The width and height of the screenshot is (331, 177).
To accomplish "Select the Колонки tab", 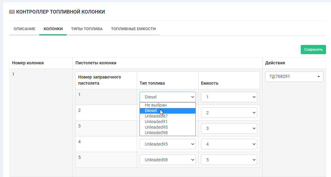I will 53,29.
